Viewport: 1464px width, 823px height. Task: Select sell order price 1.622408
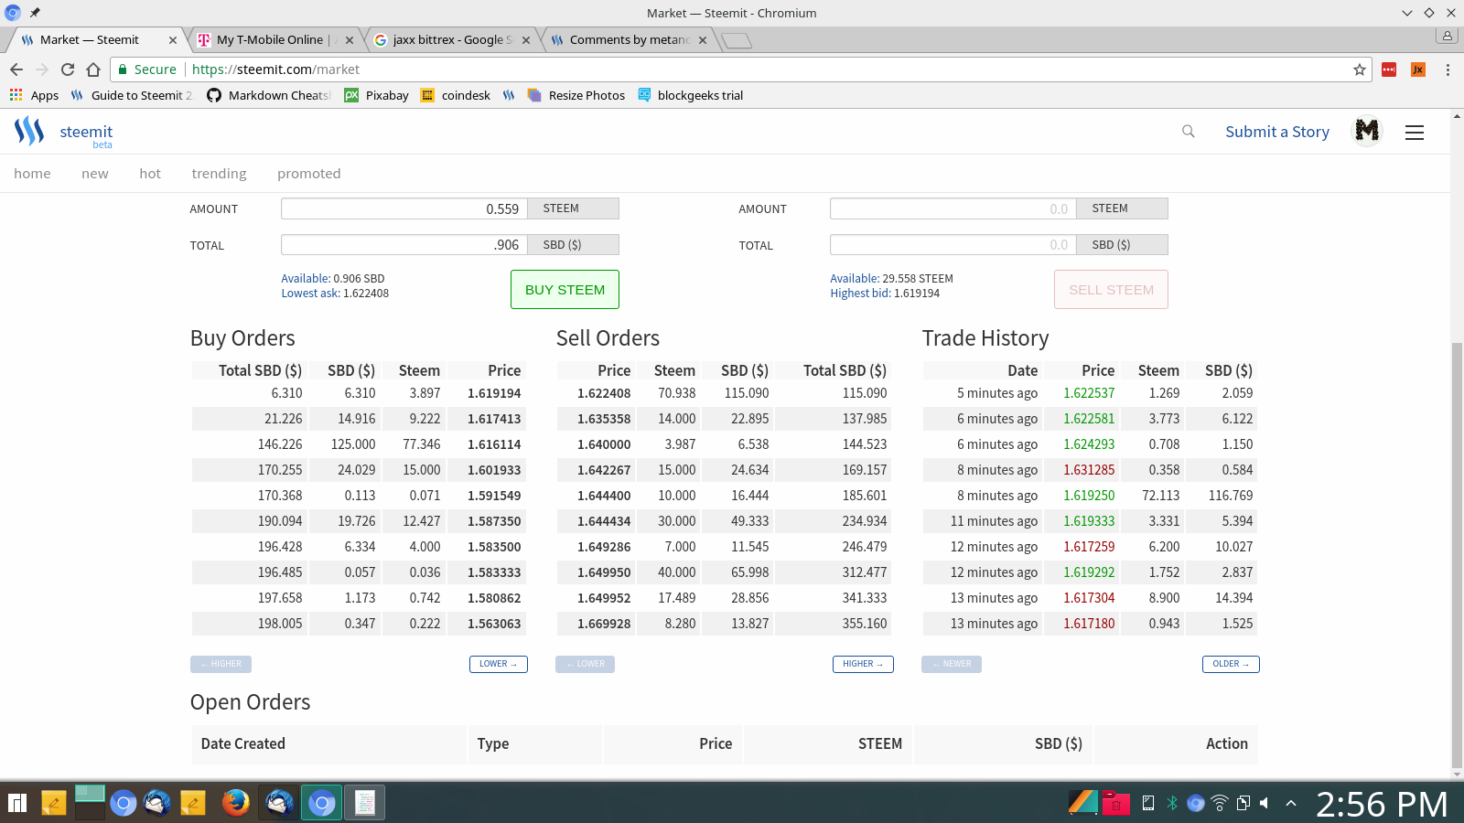(x=604, y=393)
